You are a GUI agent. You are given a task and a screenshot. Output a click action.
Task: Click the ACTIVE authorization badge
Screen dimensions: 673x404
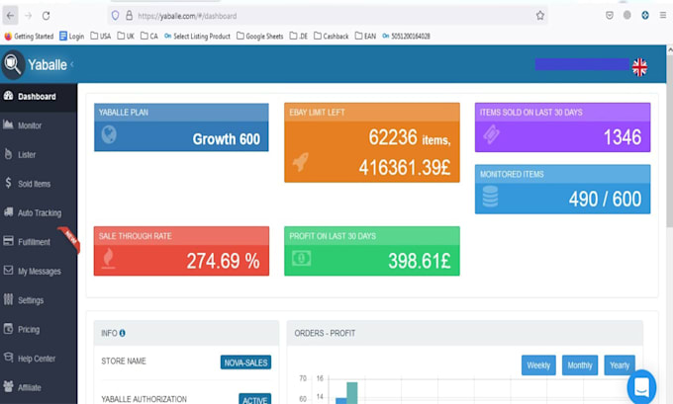[x=255, y=399]
